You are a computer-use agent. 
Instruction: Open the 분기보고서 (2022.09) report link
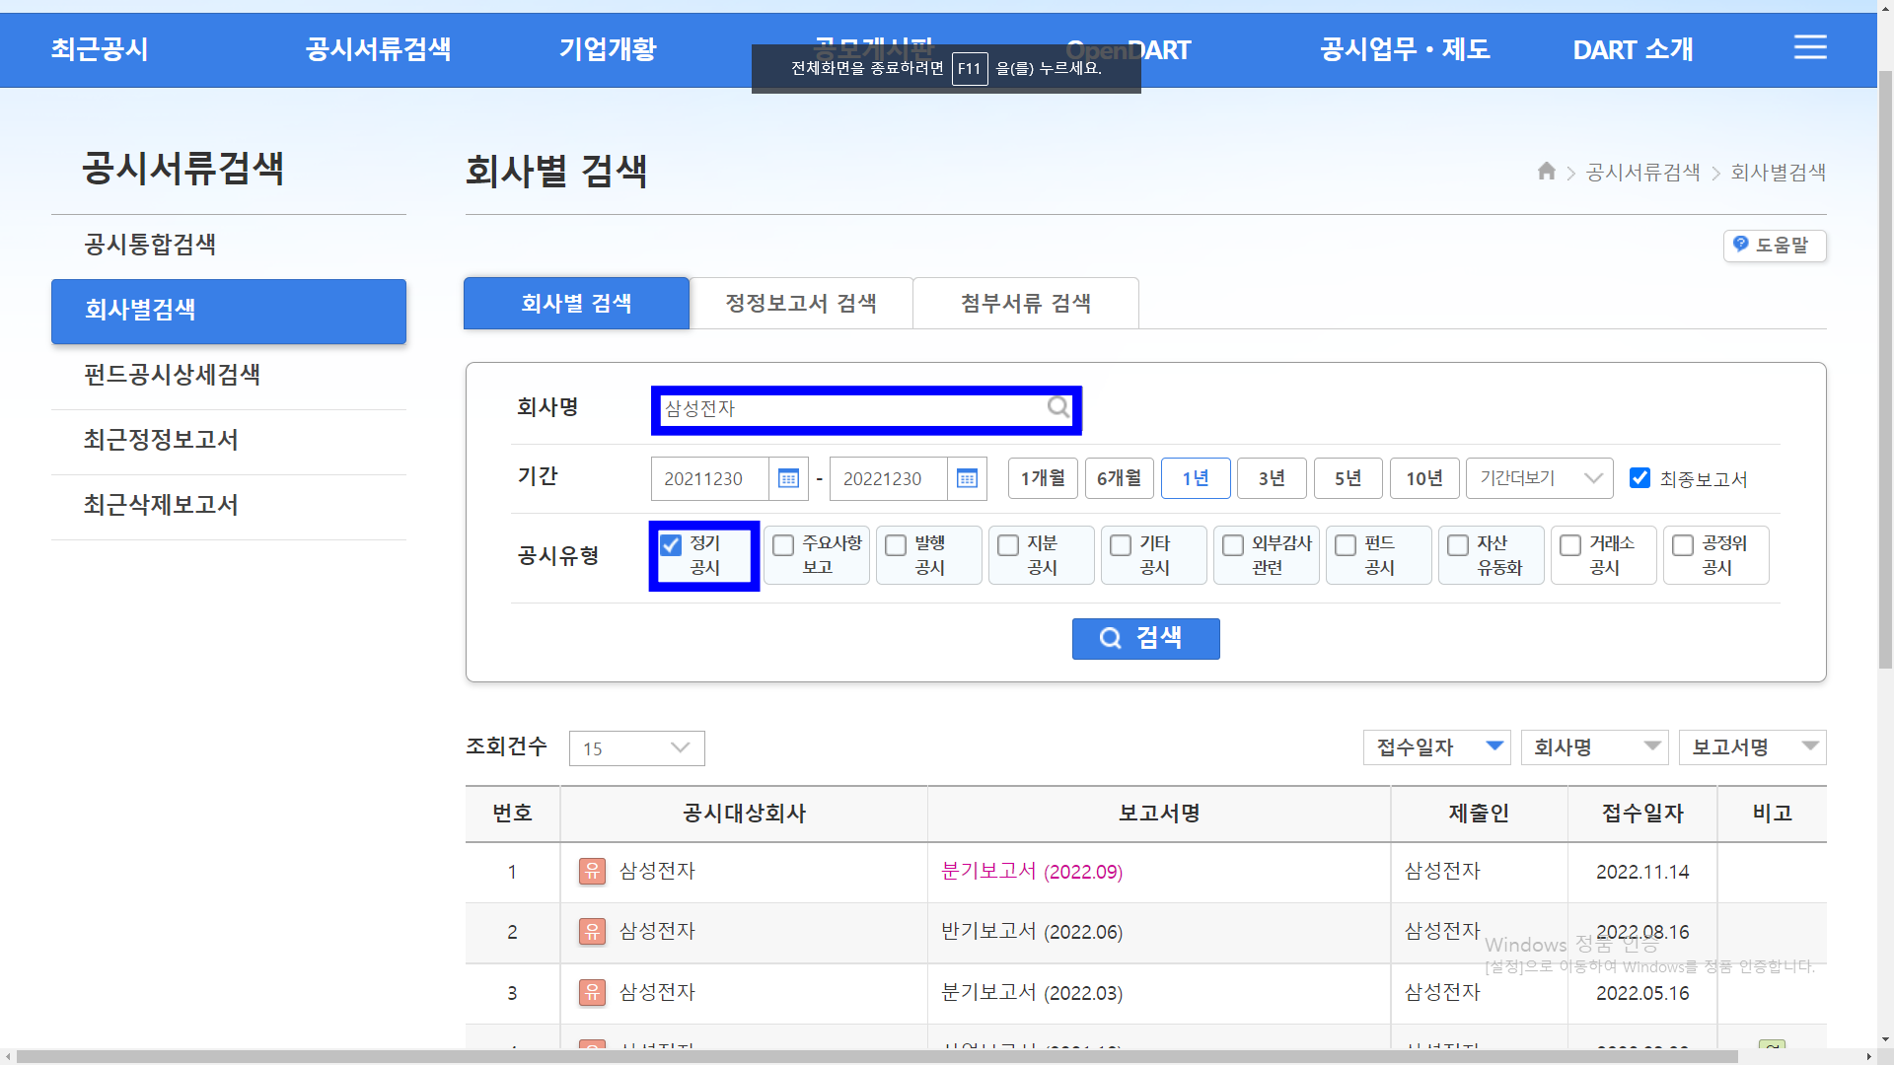coord(1032,871)
